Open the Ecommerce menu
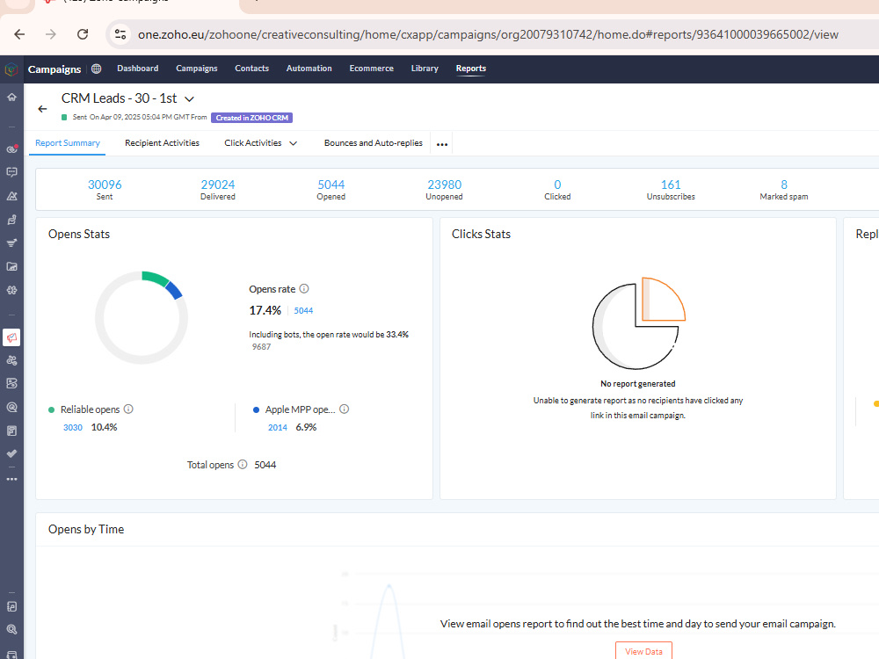This screenshot has height=659, width=879. coord(372,69)
